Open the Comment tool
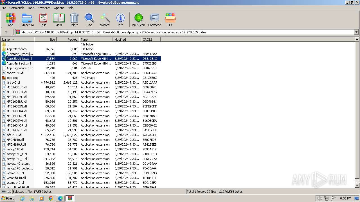This screenshot has width=360, height=202. point(154,20)
